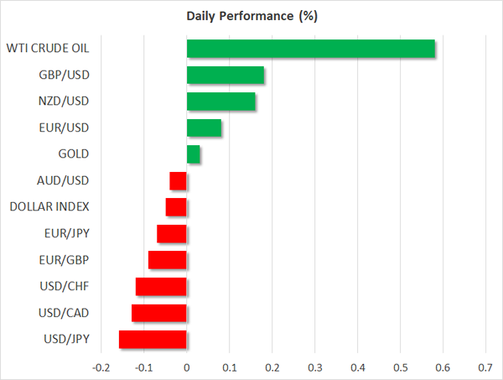Click the DOLLAR INDEX red bar

coord(176,207)
